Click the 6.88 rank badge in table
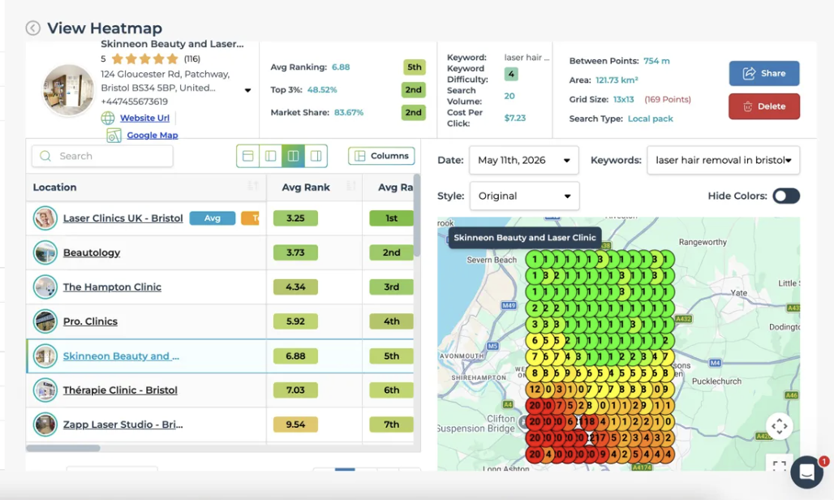The image size is (834, 500). coord(295,356)
